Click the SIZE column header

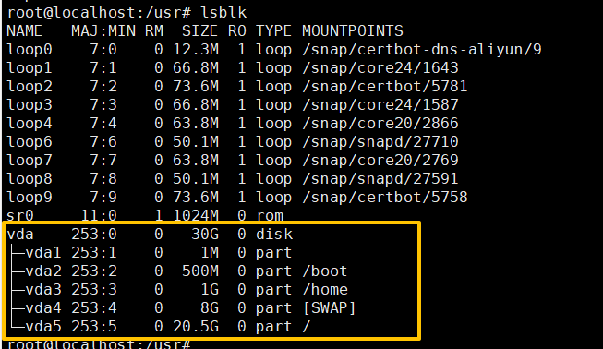pos(200,31)
